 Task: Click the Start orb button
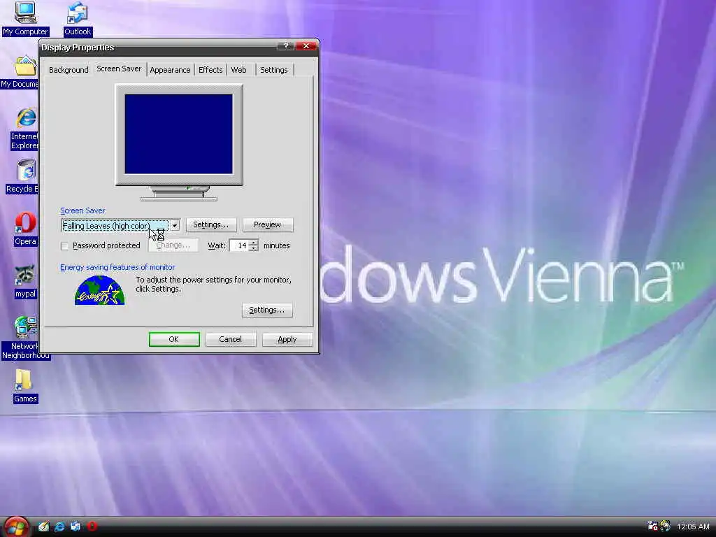tap(17, 527)
